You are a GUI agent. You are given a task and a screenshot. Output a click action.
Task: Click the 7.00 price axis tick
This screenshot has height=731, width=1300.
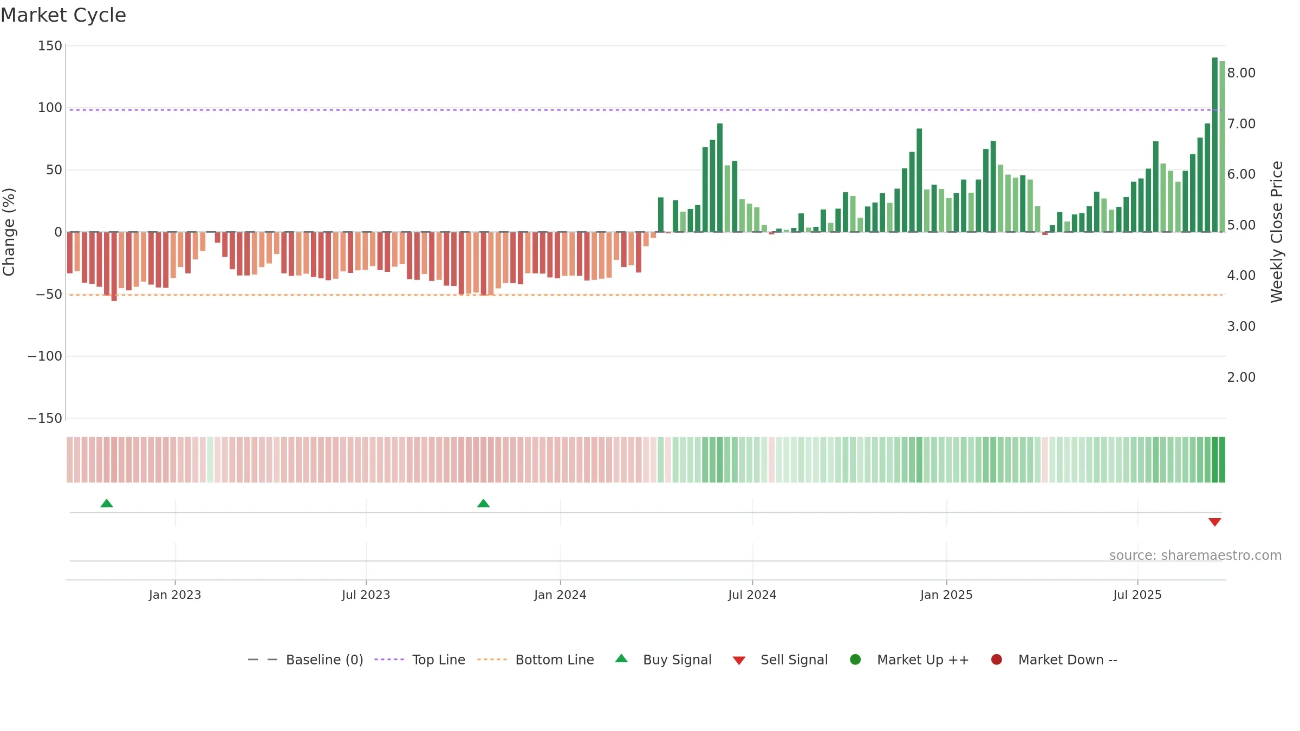pyautogui.click(x=1241, y=124)
